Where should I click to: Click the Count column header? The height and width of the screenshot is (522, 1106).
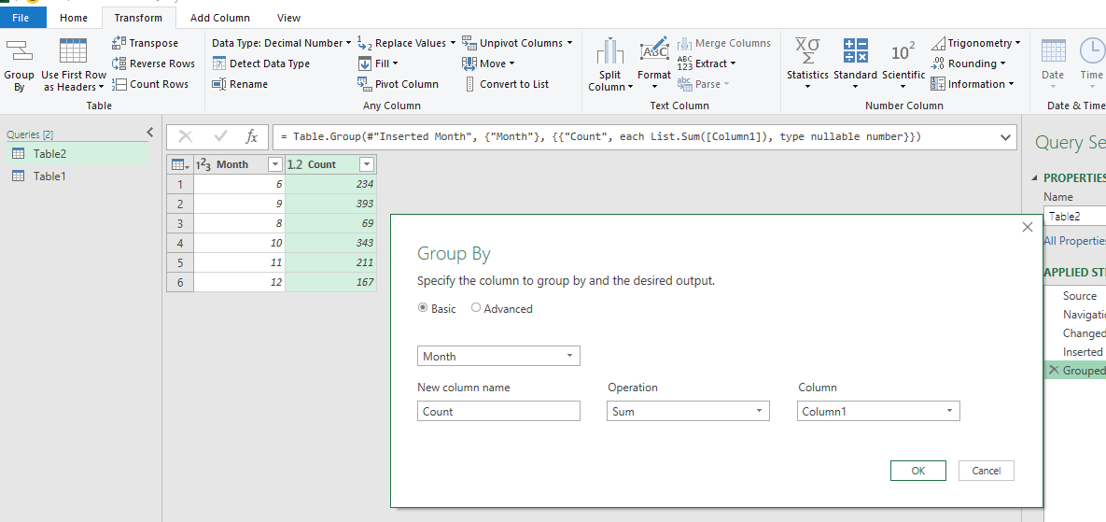(x=330, y=164)
